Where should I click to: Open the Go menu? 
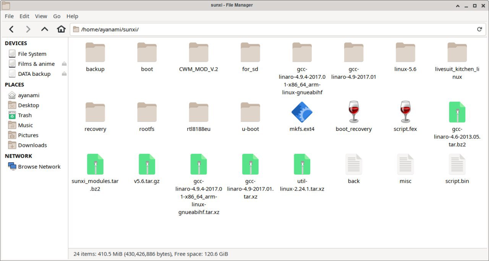57,16
